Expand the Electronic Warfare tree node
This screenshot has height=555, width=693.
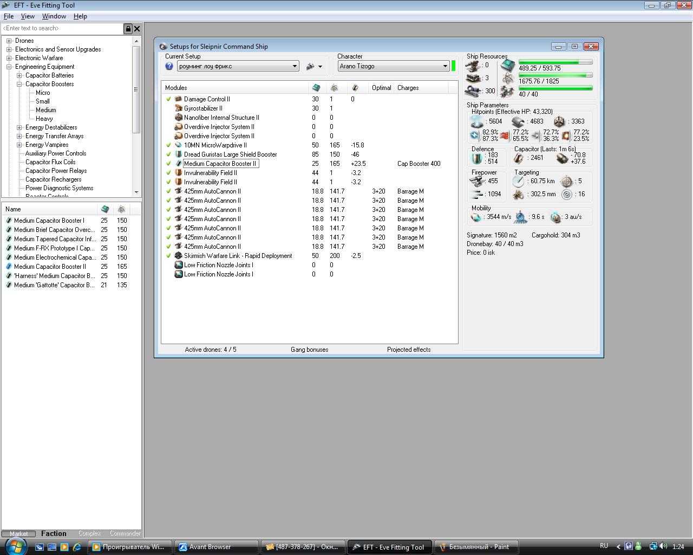tap(9, 58)
